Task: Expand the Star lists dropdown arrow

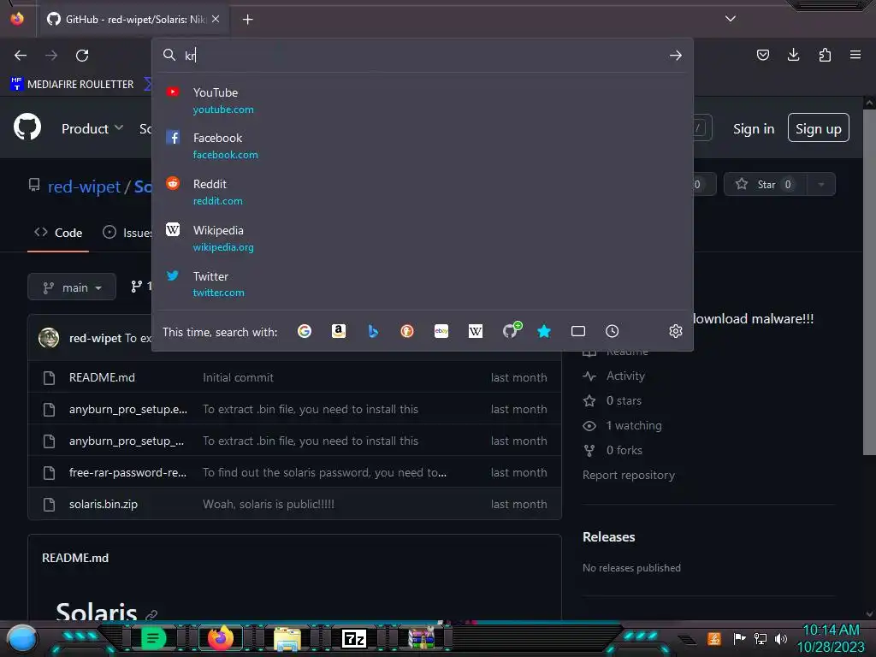Action: 821,185
